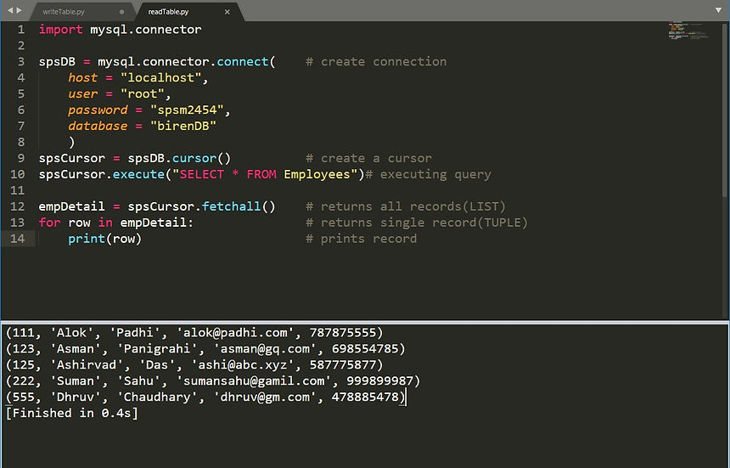Viewport: 730px width, 468px height.
Task: Click the editor vertical scrollbar
Action: 724,110
